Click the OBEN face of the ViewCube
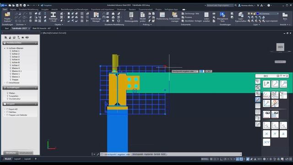293x165 pixels. [280, 47]
